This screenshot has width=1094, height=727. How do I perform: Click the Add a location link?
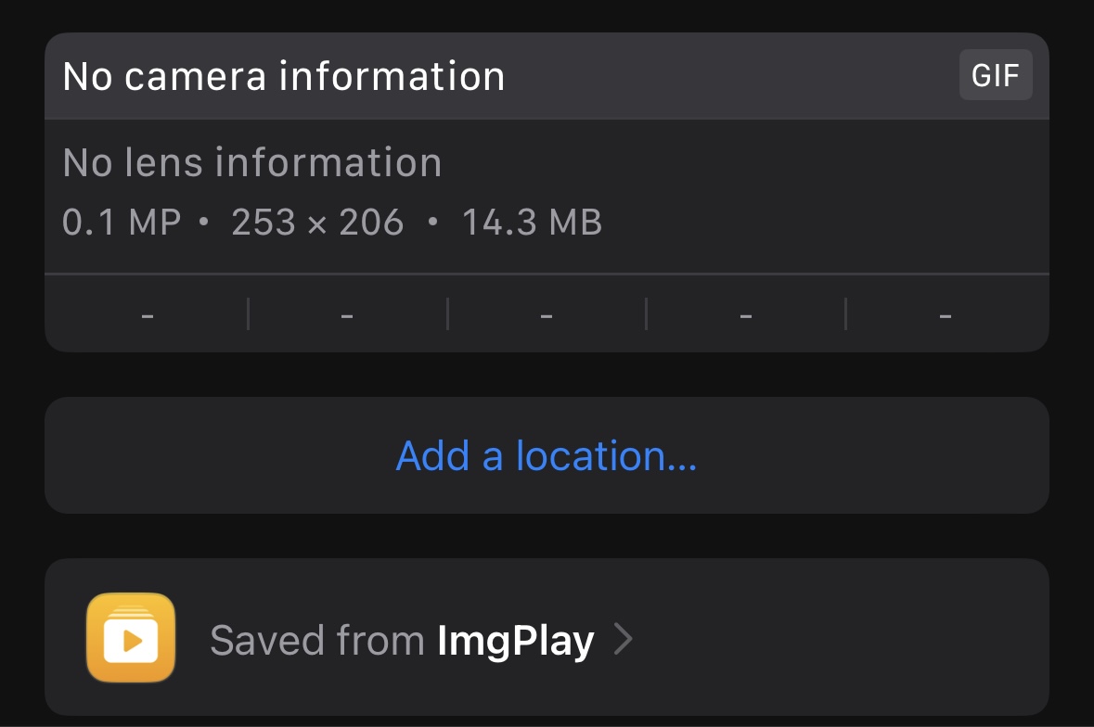click(x=546, y=456)
